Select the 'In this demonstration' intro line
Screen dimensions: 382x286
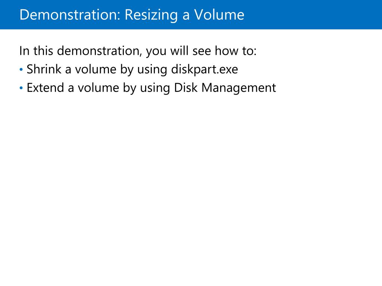(138, 51)
